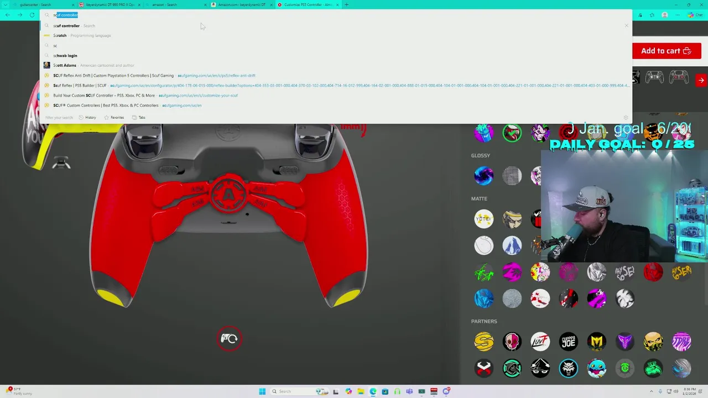Select the gray mesh glossy swatch
Viewport: 708px width, 398px height.
512,176
